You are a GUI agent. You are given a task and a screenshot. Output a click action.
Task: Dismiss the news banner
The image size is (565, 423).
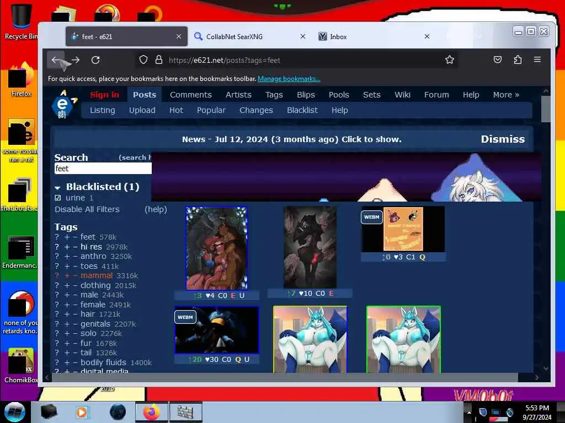pos(502,139)
